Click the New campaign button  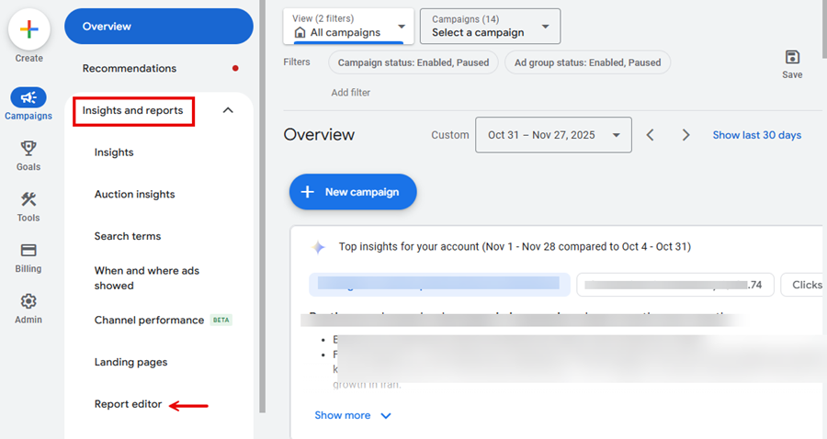click(x=353, y=192)
